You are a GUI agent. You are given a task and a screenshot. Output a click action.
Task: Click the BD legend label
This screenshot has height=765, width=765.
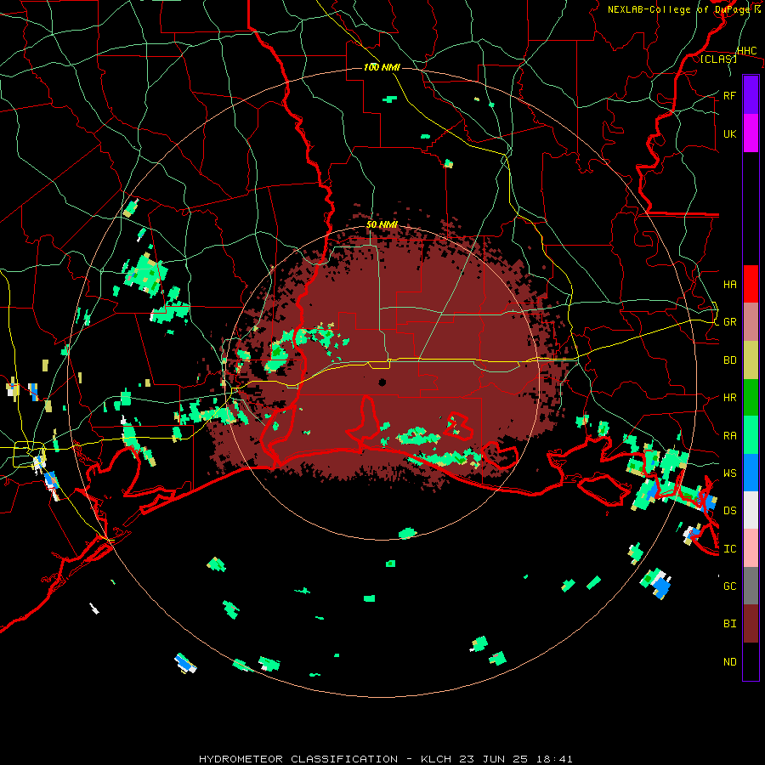click(x=730, y=360)
